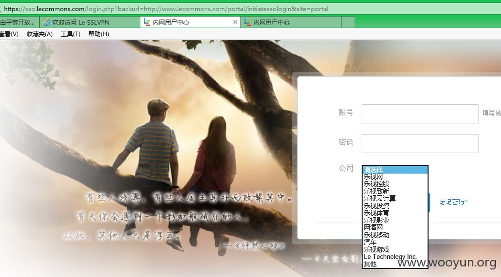
Task: Select 乐视体育 from company list
Action: 395,213
